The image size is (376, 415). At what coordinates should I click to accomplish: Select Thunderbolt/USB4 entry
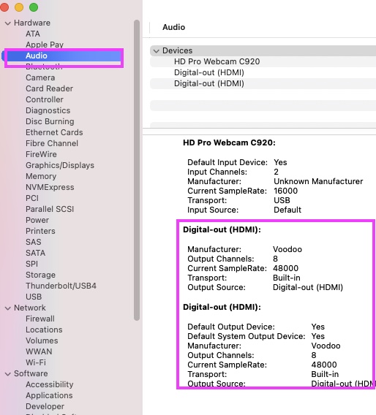tap(61, 286)
